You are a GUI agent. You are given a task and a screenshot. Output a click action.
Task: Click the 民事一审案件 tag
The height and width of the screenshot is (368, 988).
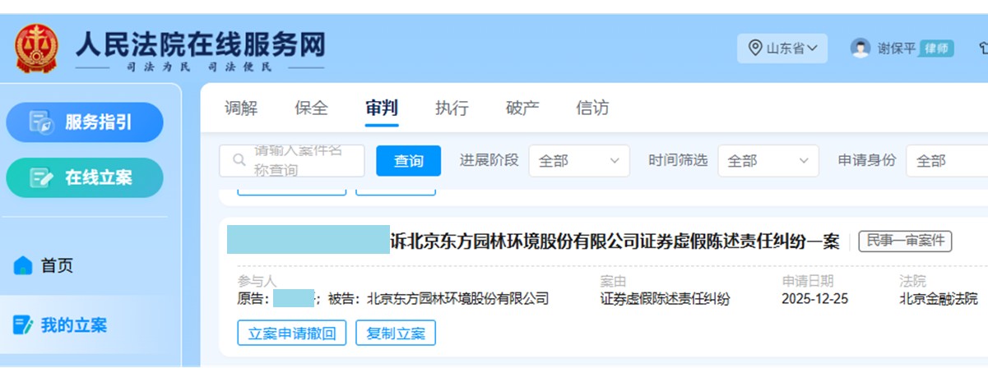pyautogui.click(x=905, y=241)
